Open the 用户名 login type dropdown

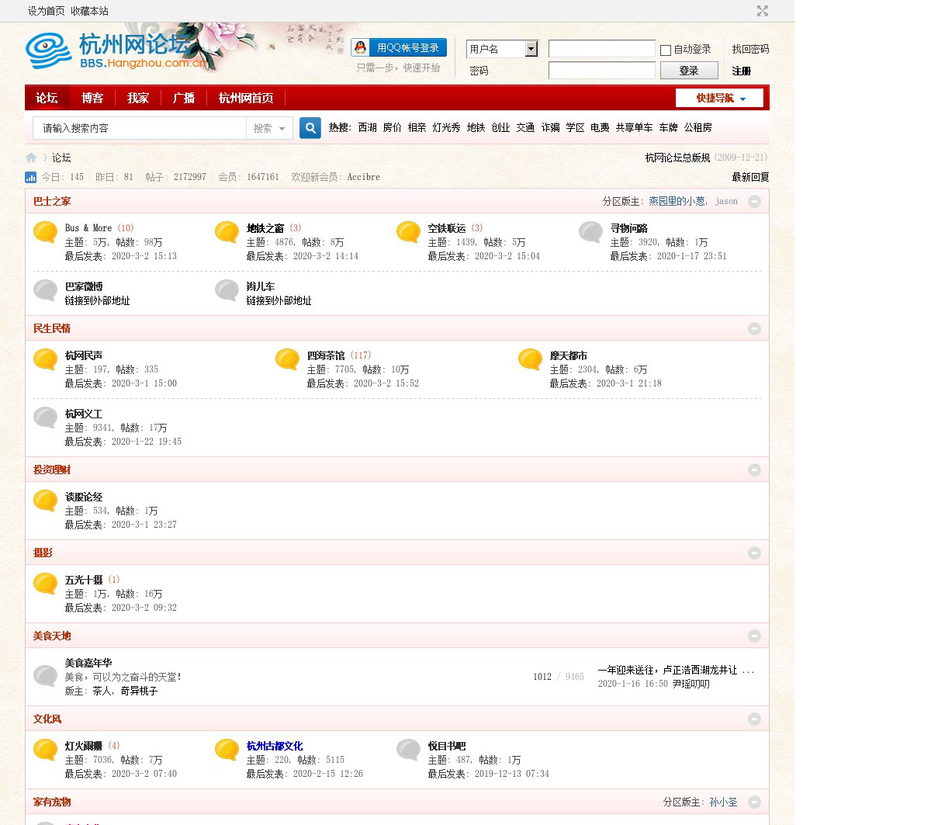click(531, 49)
